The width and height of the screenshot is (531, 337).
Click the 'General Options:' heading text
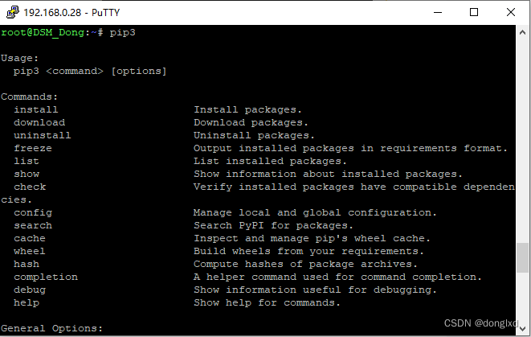point(52,328)
